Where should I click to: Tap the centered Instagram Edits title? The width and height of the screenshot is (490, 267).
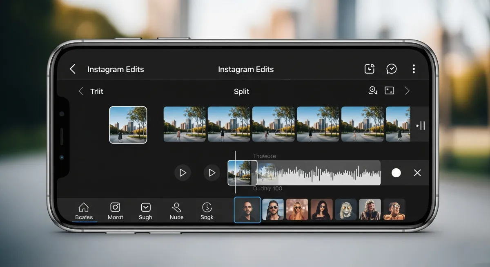point(246,69)
